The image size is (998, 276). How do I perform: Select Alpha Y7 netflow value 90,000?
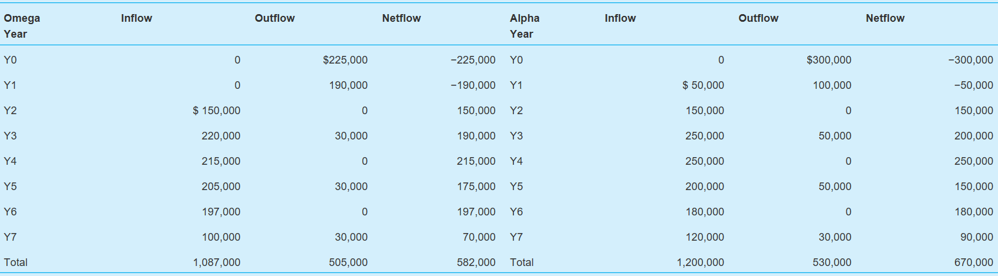977,237
